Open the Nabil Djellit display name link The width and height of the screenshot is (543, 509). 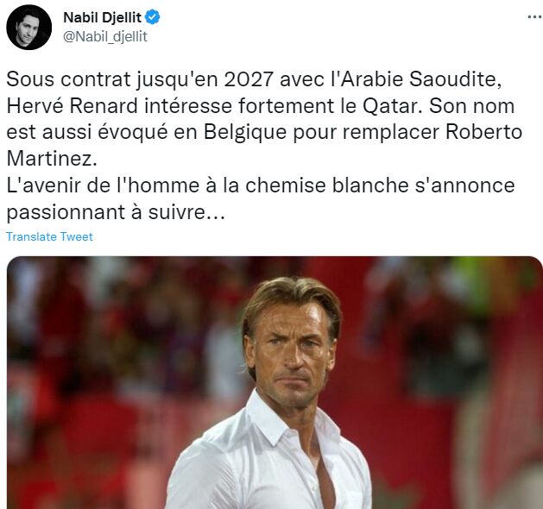[103, 17]
